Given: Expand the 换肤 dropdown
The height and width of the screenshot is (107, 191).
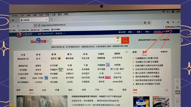Looking at the screenshot, I should point(131,32).
